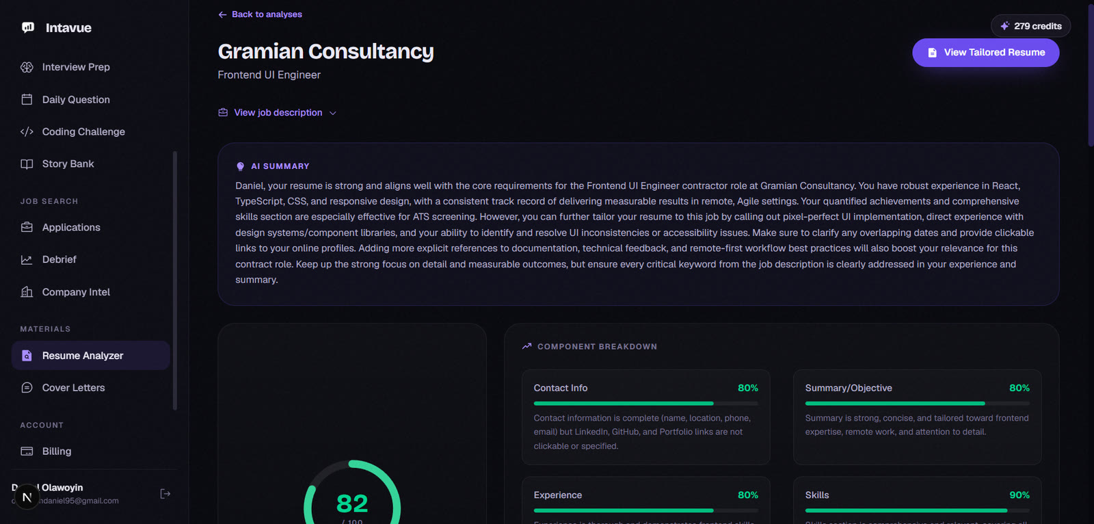
Task: Click the JOB SEARCH section label
Action: (x=49, y=201)
